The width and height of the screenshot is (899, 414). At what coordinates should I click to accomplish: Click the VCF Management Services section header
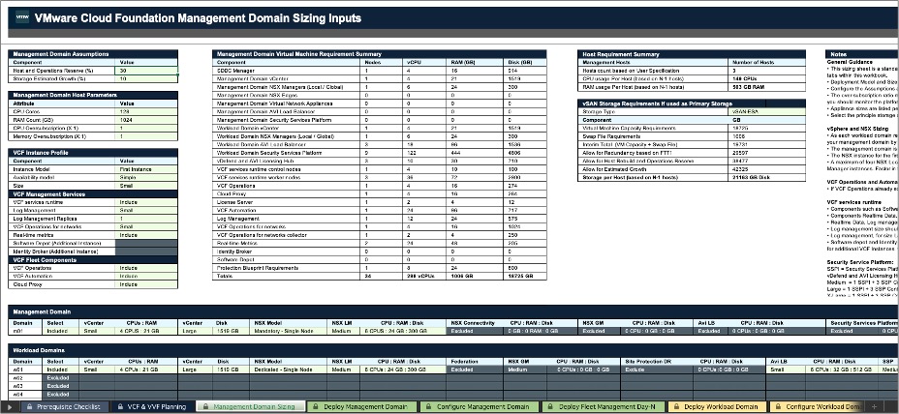[x=93, y=194]
